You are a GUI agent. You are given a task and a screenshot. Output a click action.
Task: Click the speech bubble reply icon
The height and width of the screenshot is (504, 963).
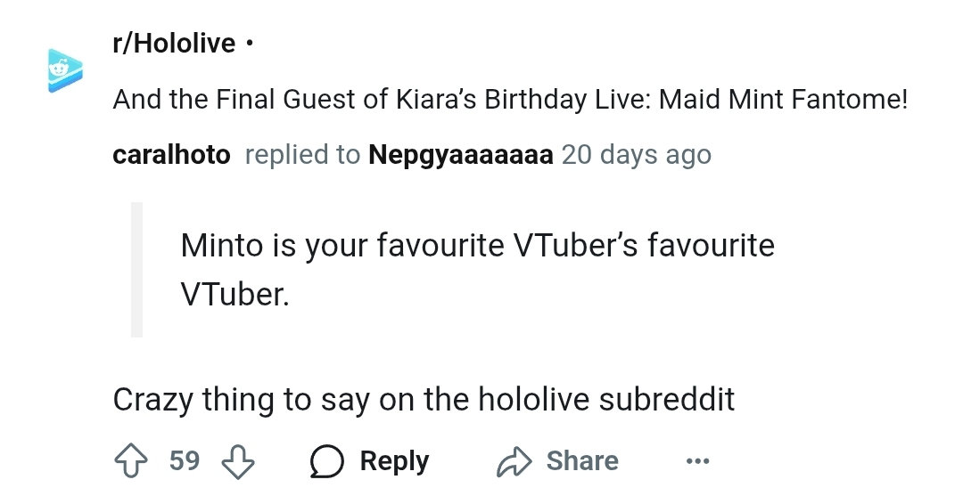pos(328,461)
